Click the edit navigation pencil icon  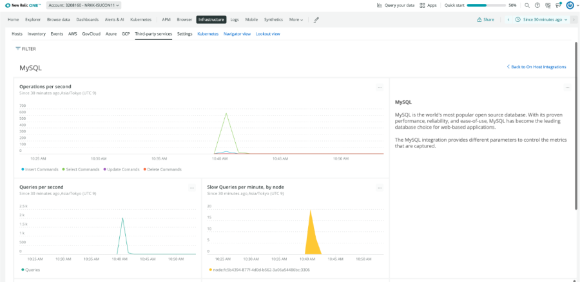click(x=316, y=19)
